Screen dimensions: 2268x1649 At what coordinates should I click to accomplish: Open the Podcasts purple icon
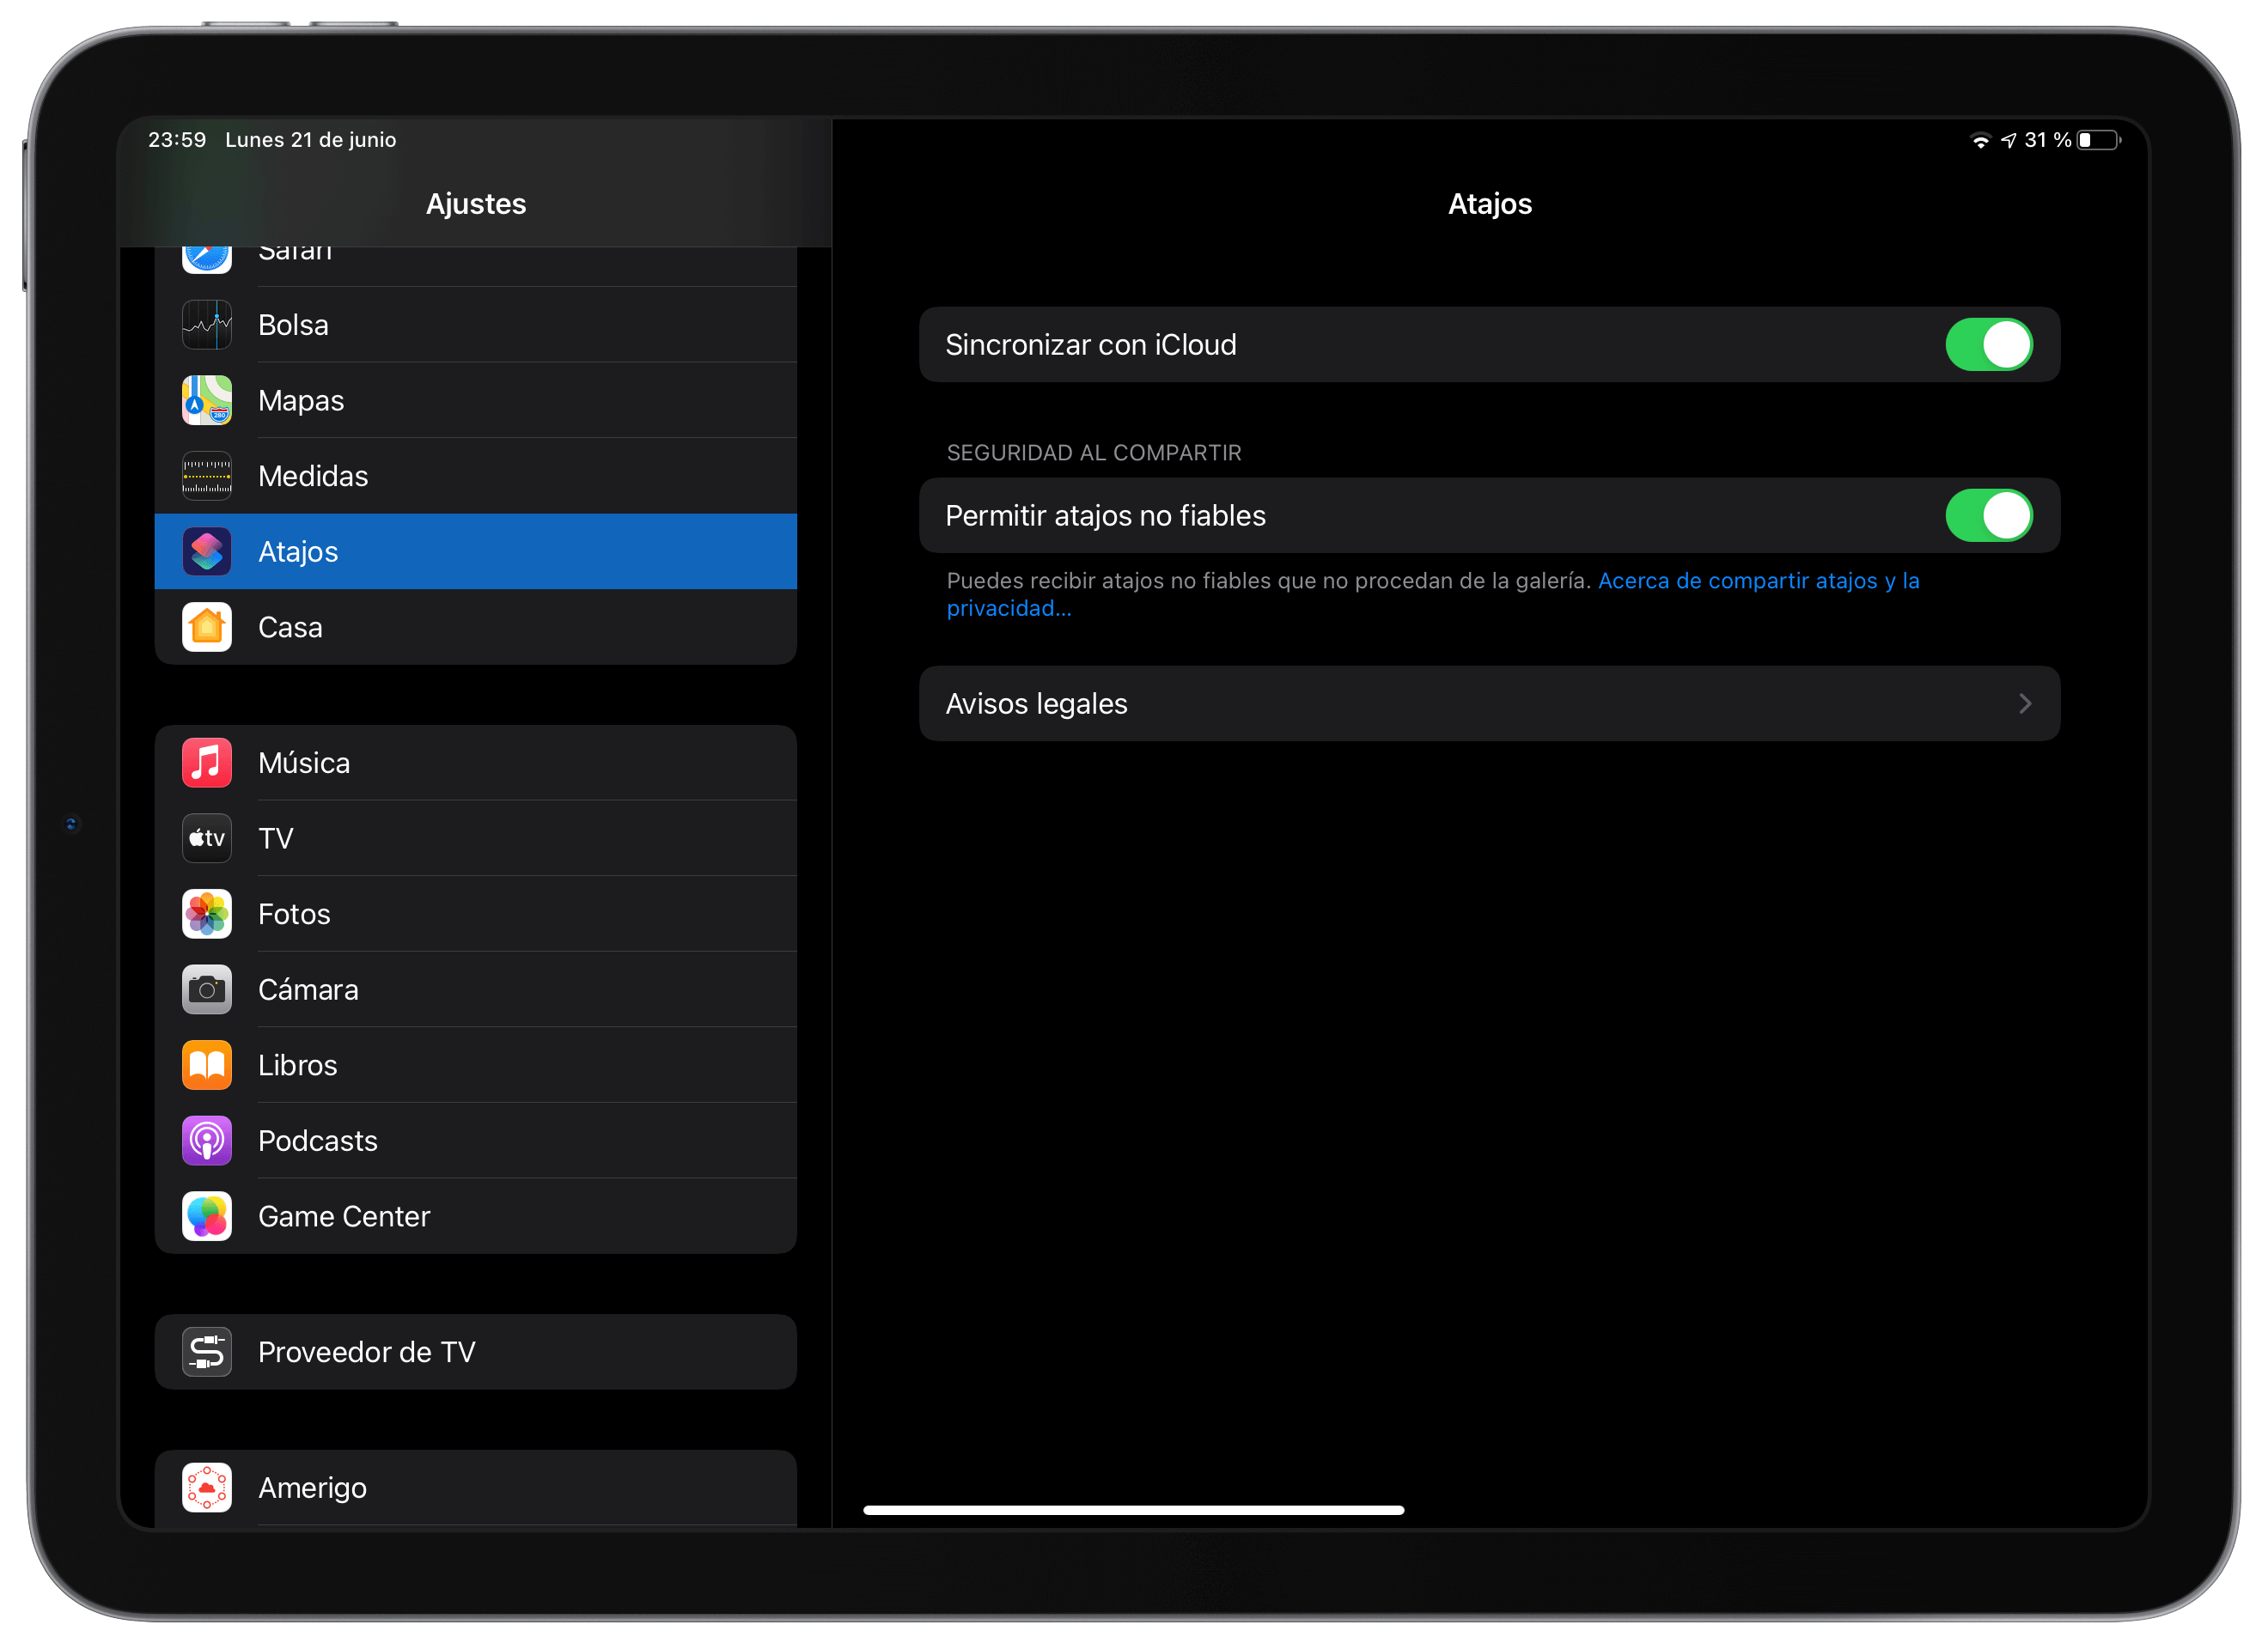point(206,1140)
